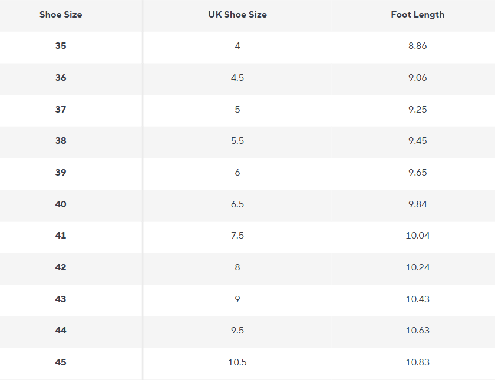Click the UK shoe size 7.5 cell
Viewport: 495px width, 380px height.
pos(237,236)
